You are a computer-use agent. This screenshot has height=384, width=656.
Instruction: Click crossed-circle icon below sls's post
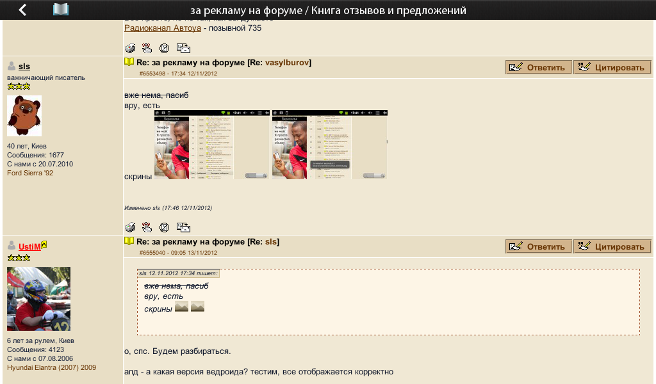tap(164, 227)
